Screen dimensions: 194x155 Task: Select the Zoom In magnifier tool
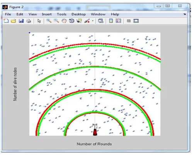(49, 21)
